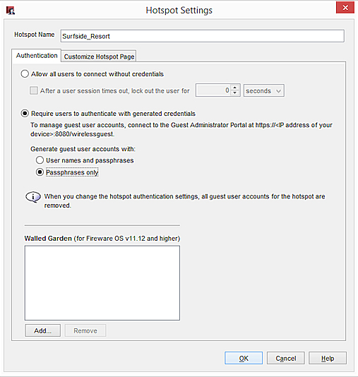Click the Remove button under Walled Garden
This screenshot has height=377, width=358.
85,330
